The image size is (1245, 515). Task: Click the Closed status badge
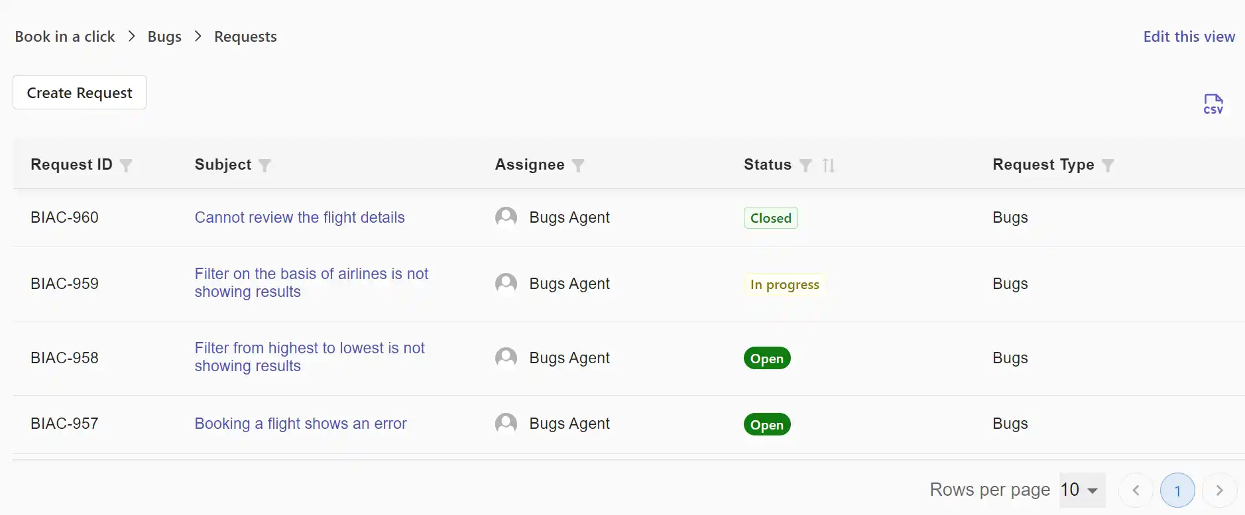(x=770, y=218)
